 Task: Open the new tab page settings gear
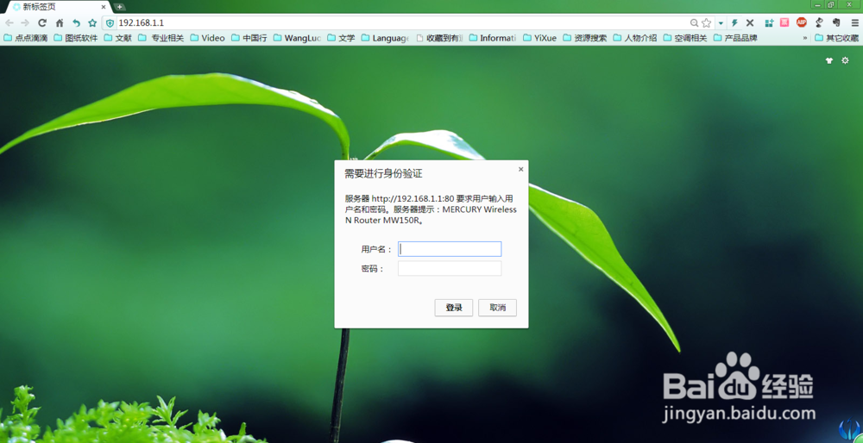[x=846, y=60]
